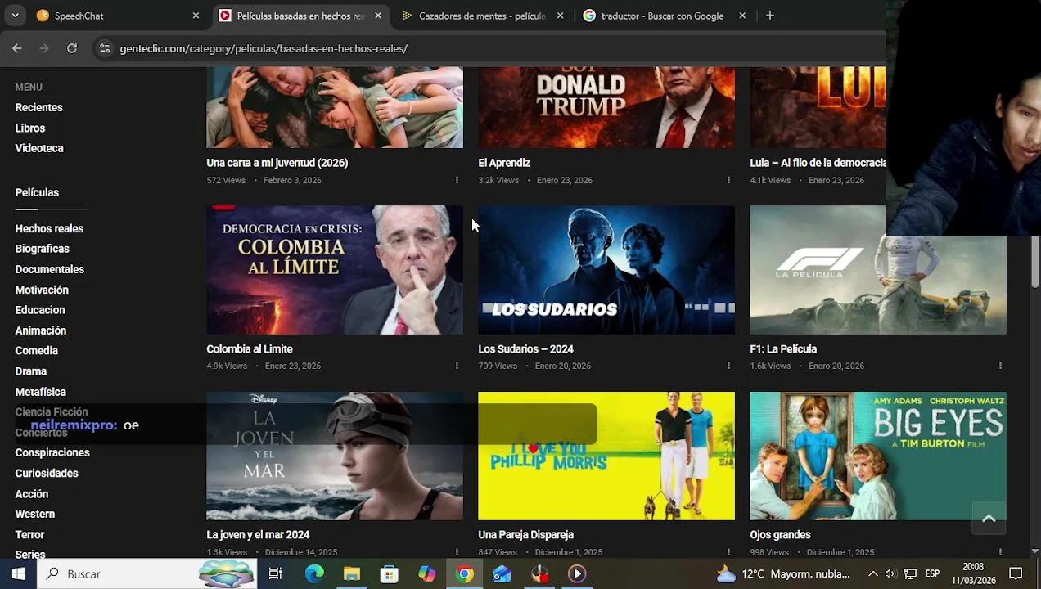Open the Western category
Image resolution: width=1041 pixels, height=589 pixels.
[x=35, y=514]
